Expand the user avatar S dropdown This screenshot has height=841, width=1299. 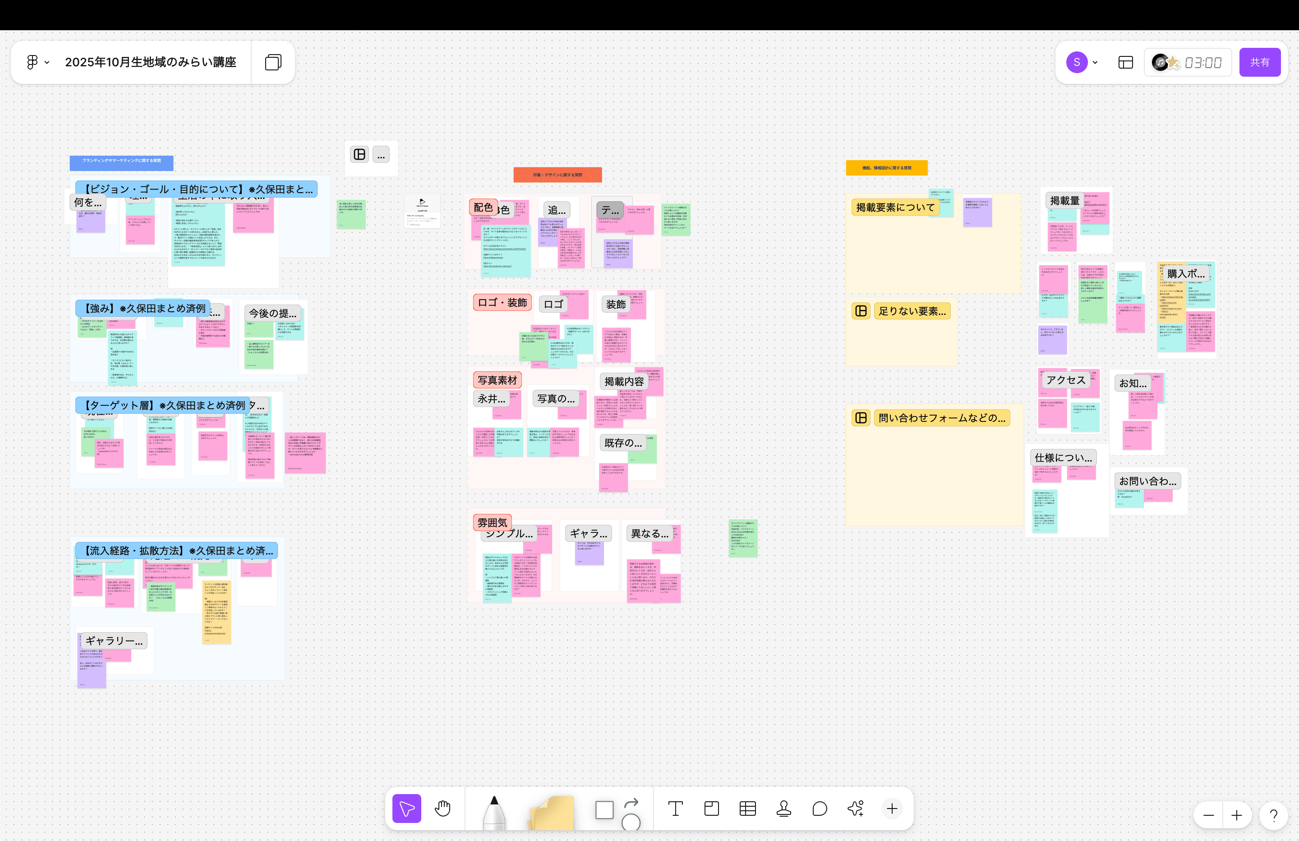[1083, 62]
